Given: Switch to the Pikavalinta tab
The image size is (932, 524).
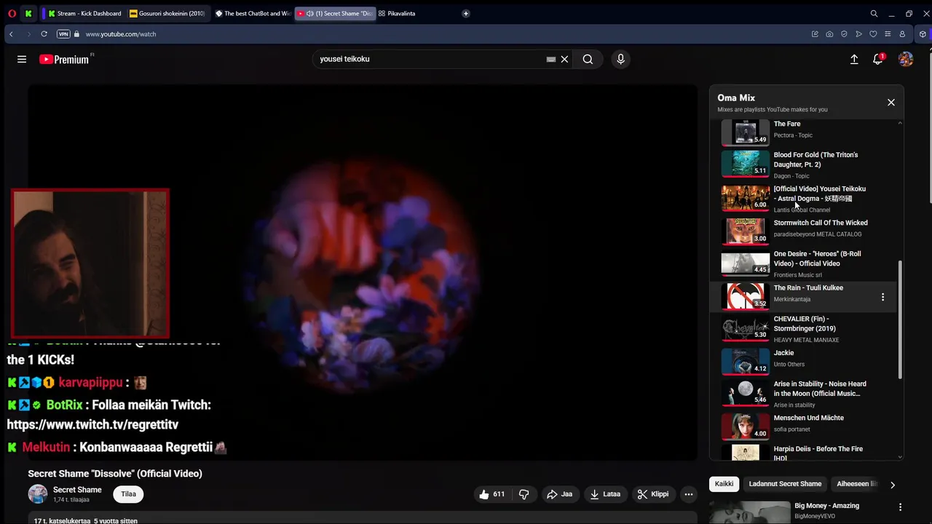Looking at the screenshot, I should pyautogui.click(x=398, y=13).
